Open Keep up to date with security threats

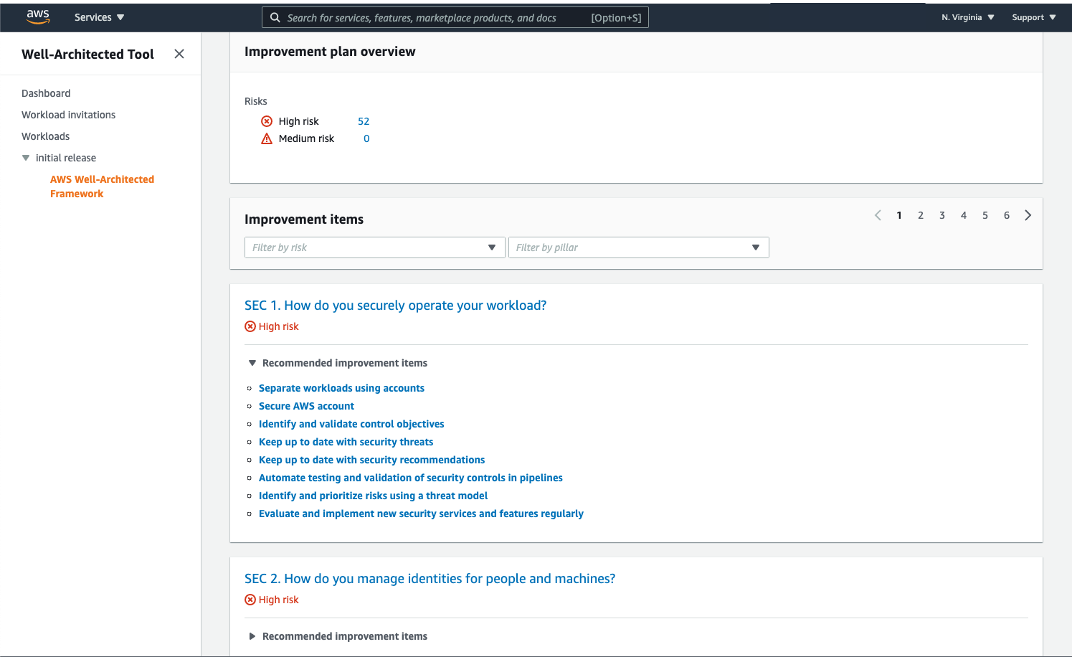(346, 442)
